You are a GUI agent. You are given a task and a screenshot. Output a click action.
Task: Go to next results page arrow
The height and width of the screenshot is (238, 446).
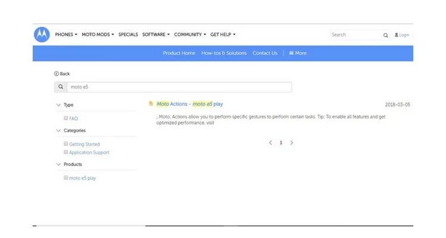pyautogui.click(x=291, y=143)
